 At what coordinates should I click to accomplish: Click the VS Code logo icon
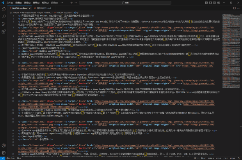tap(3, 3)
